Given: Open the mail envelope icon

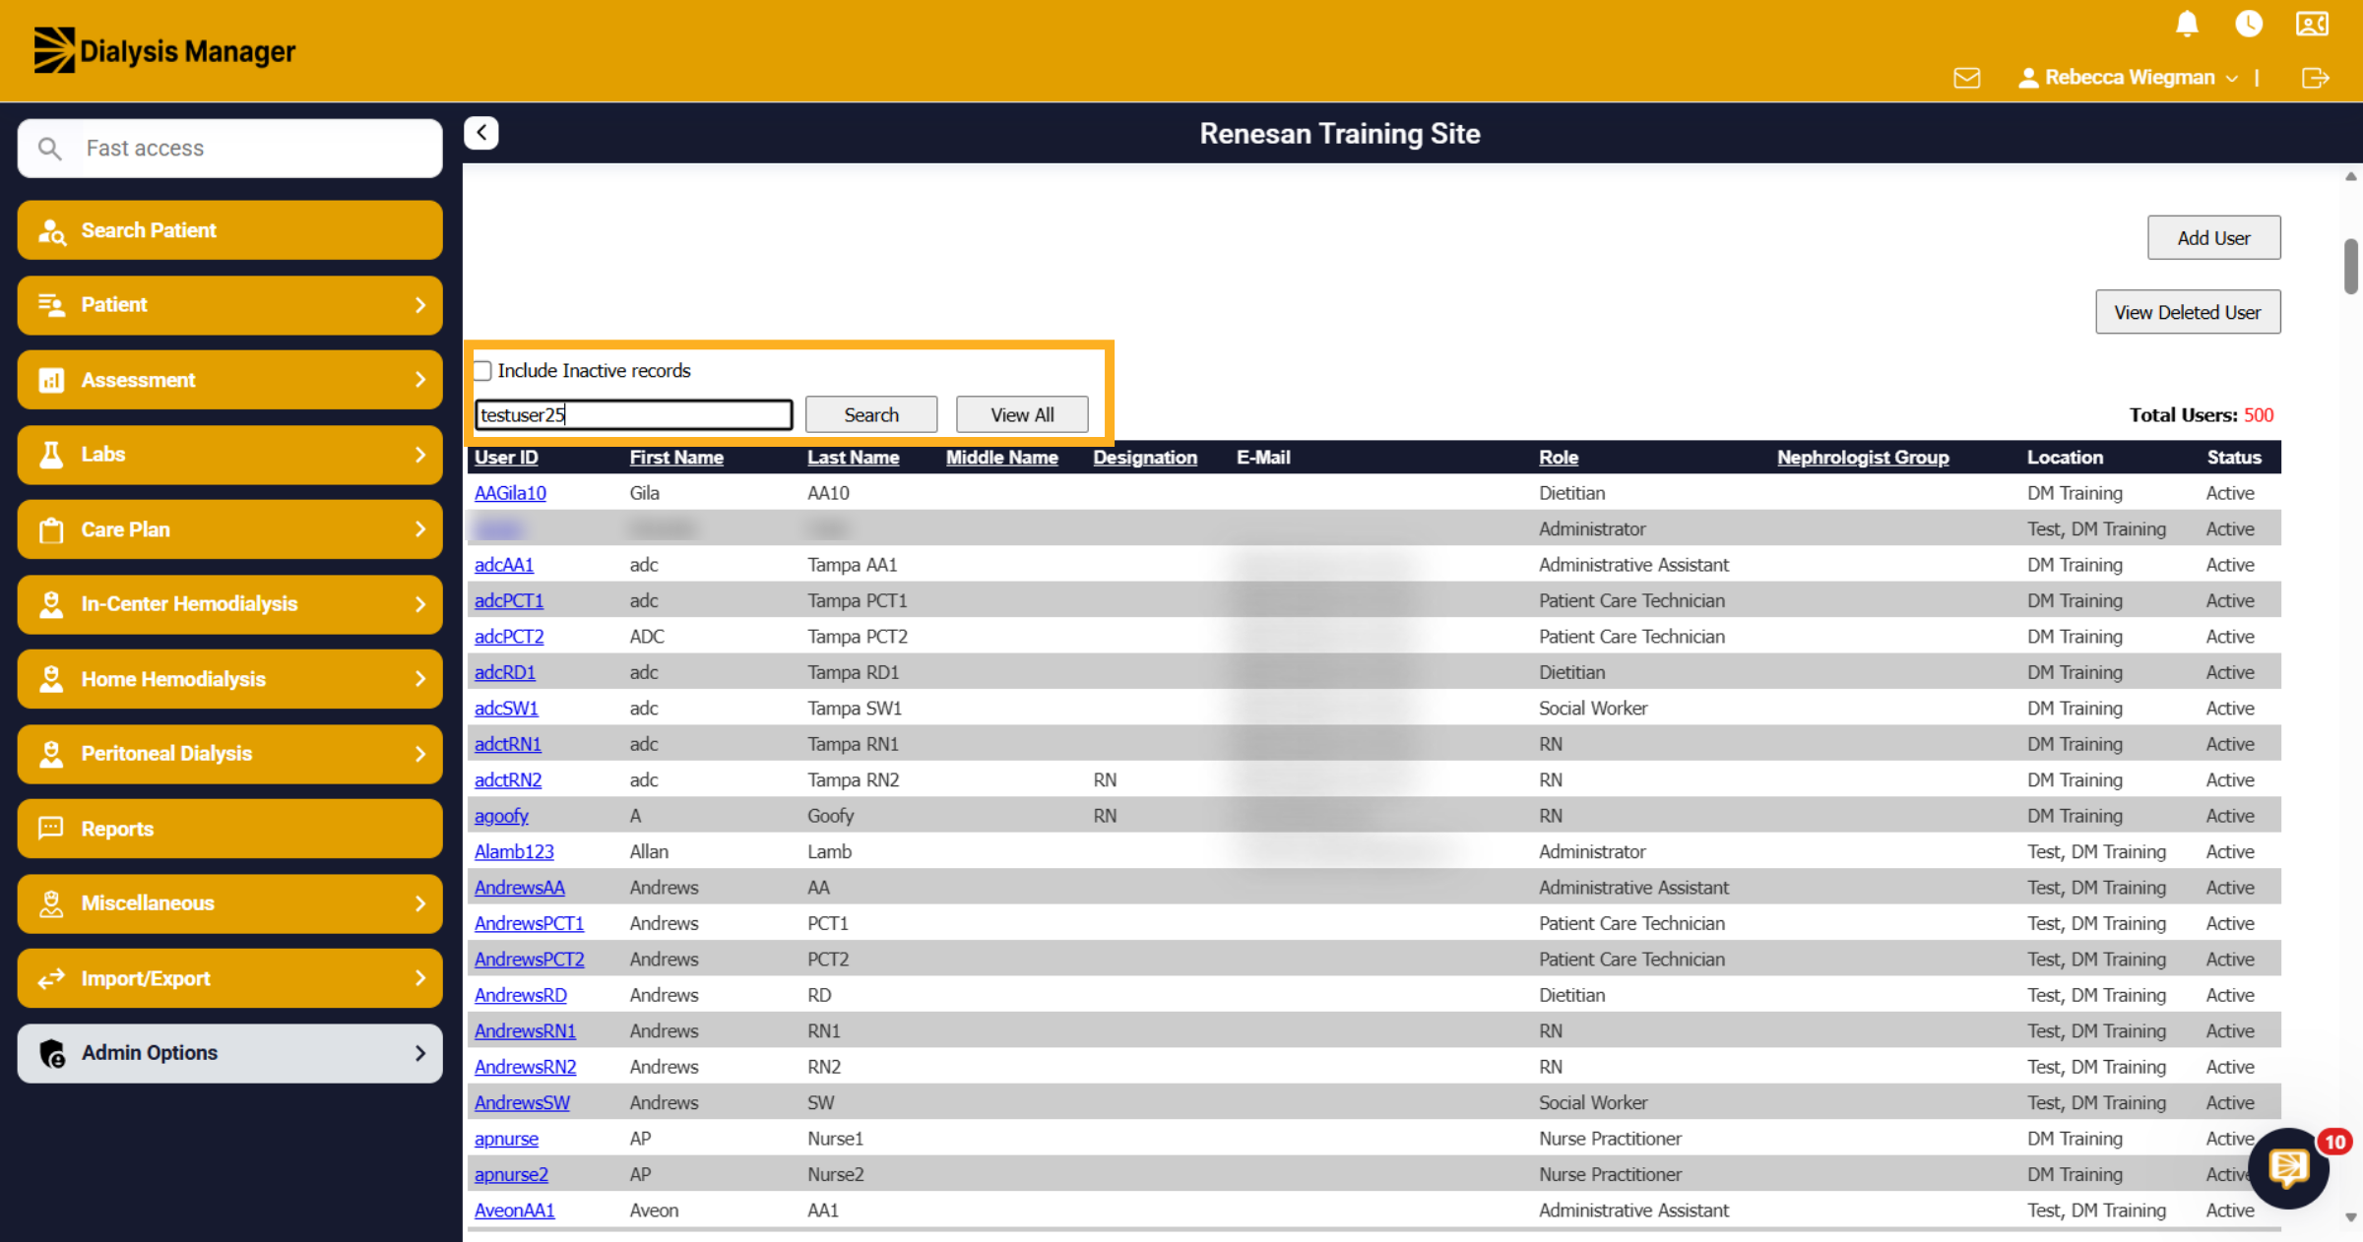Looking at the screenshot, I should pos(1966,78).
